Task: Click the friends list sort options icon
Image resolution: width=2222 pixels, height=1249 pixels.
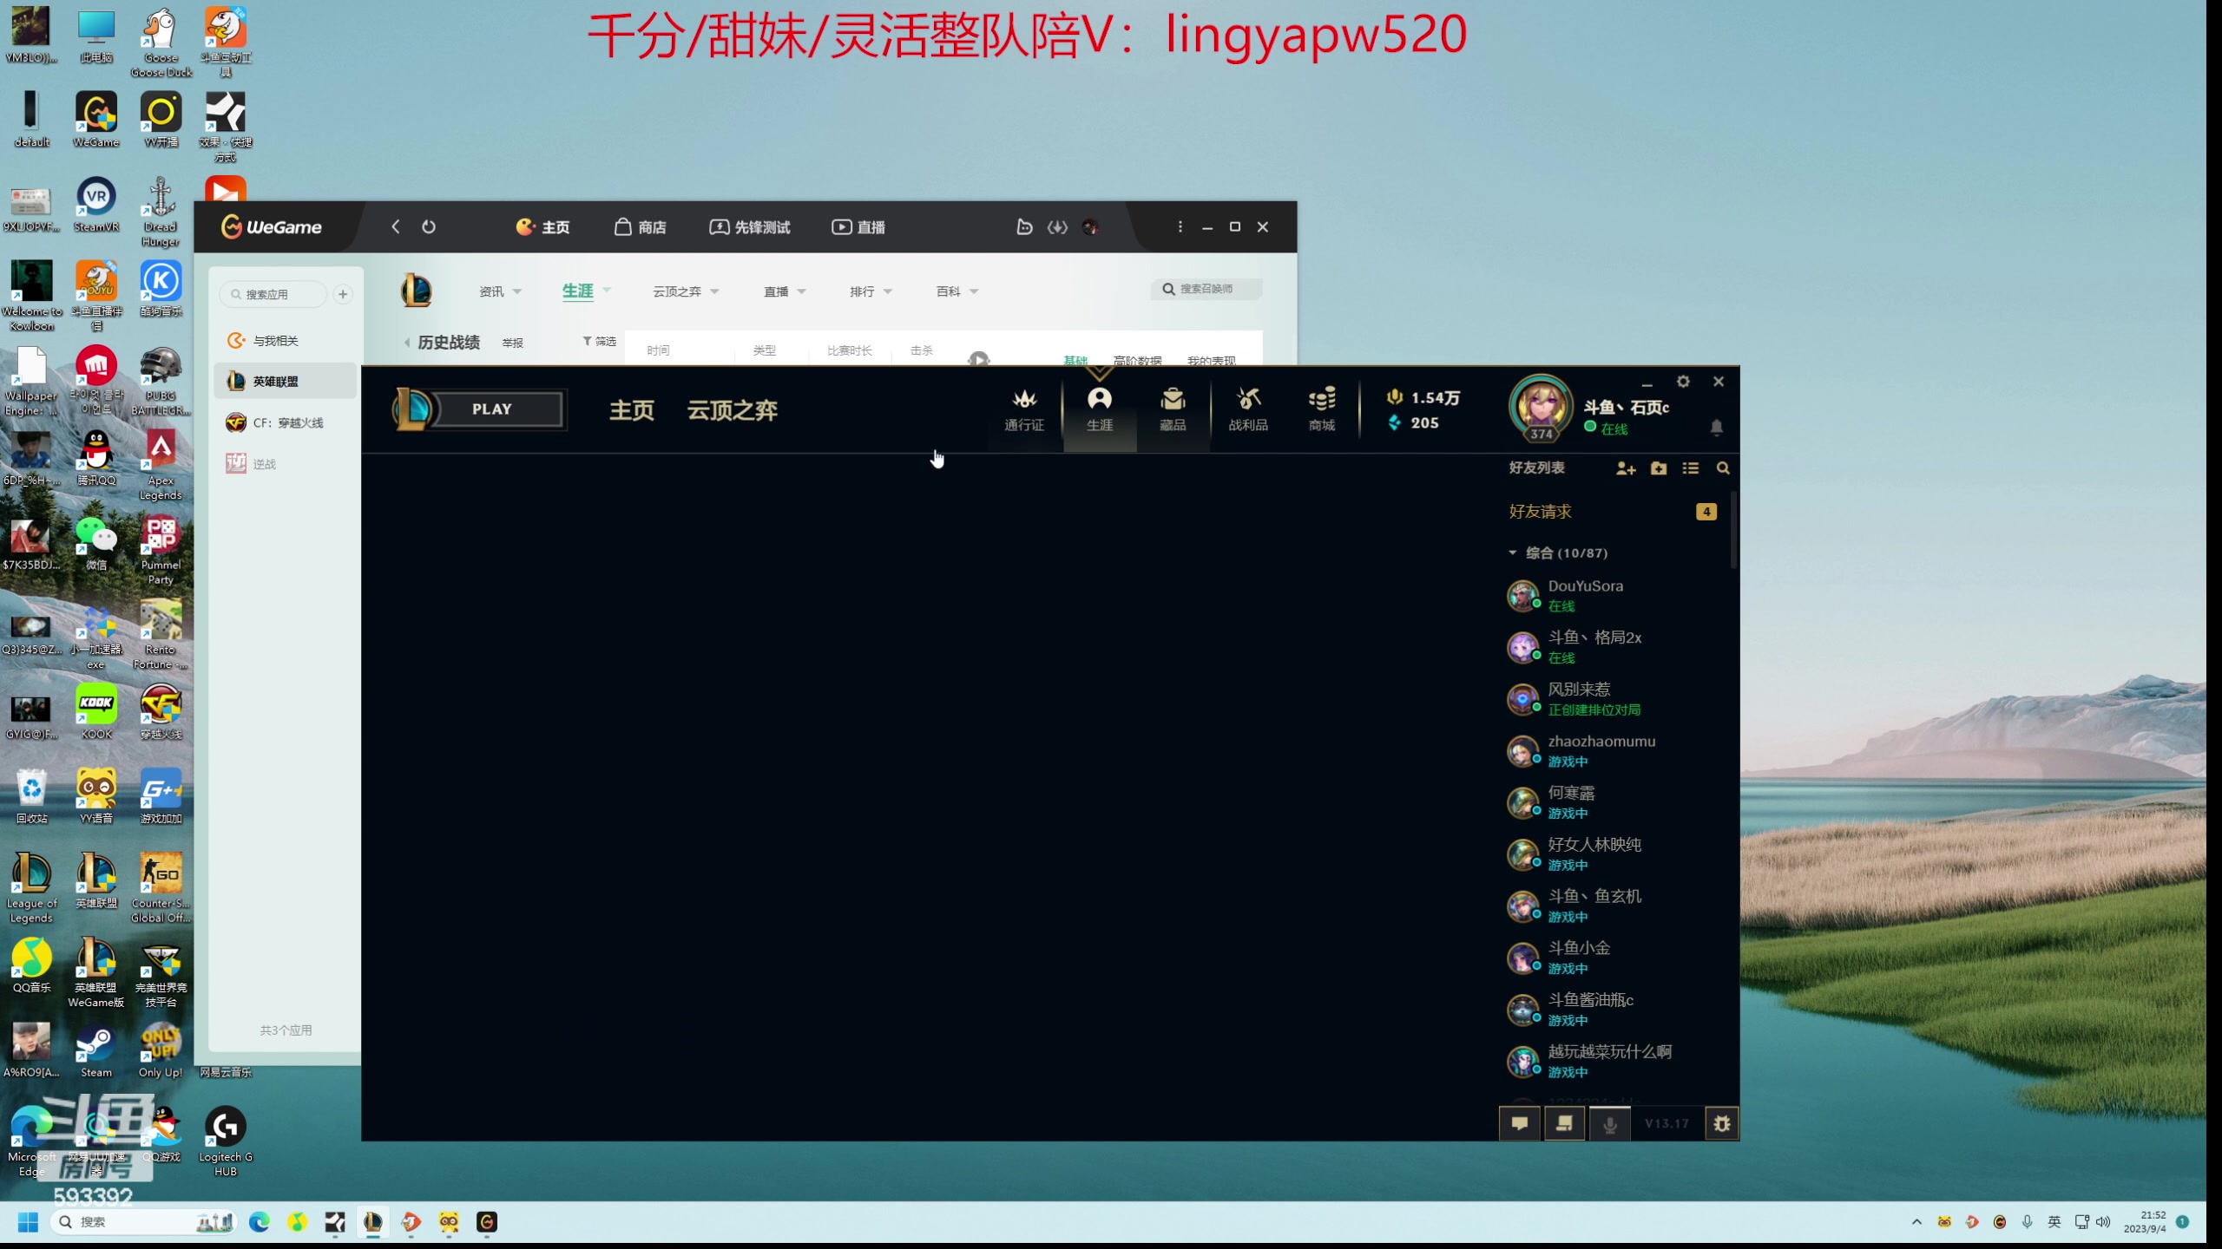Action: coord(1691,468)
